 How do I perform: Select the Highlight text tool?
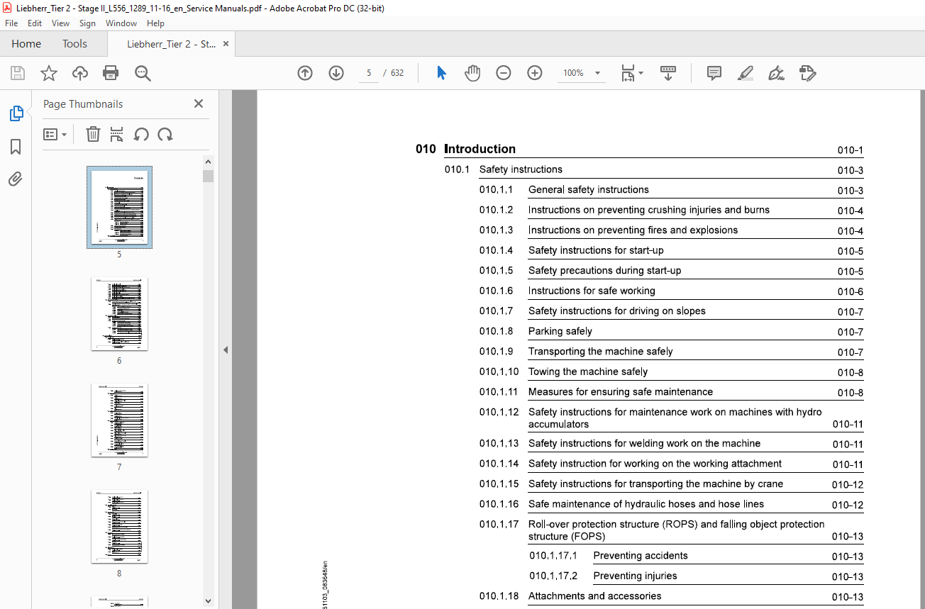click(745, 73)
